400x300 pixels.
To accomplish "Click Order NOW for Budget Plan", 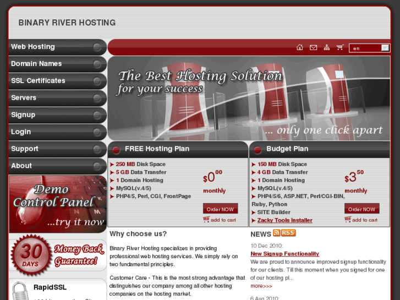I will coord(361,209).
